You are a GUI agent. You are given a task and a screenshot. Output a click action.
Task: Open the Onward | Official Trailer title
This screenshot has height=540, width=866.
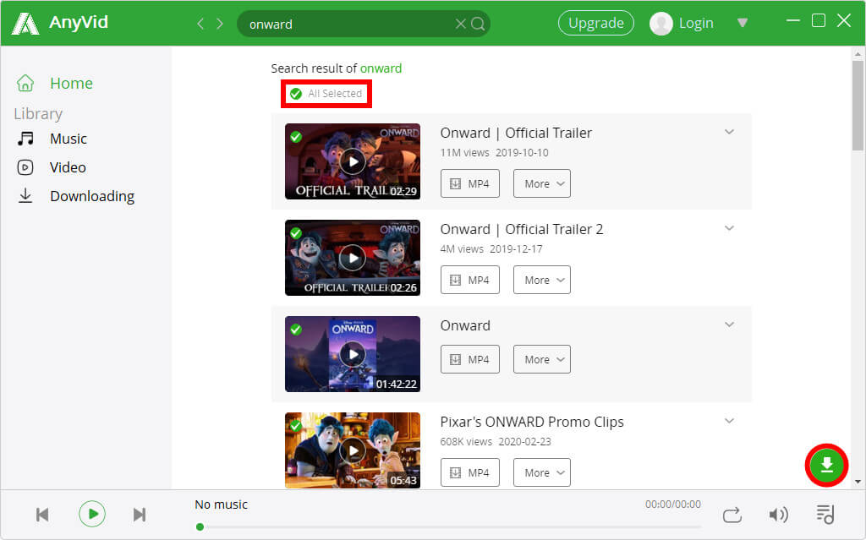(x=516, y=133)
